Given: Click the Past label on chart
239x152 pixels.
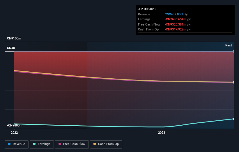Looking at the screenshot, I should pos(229,46).
